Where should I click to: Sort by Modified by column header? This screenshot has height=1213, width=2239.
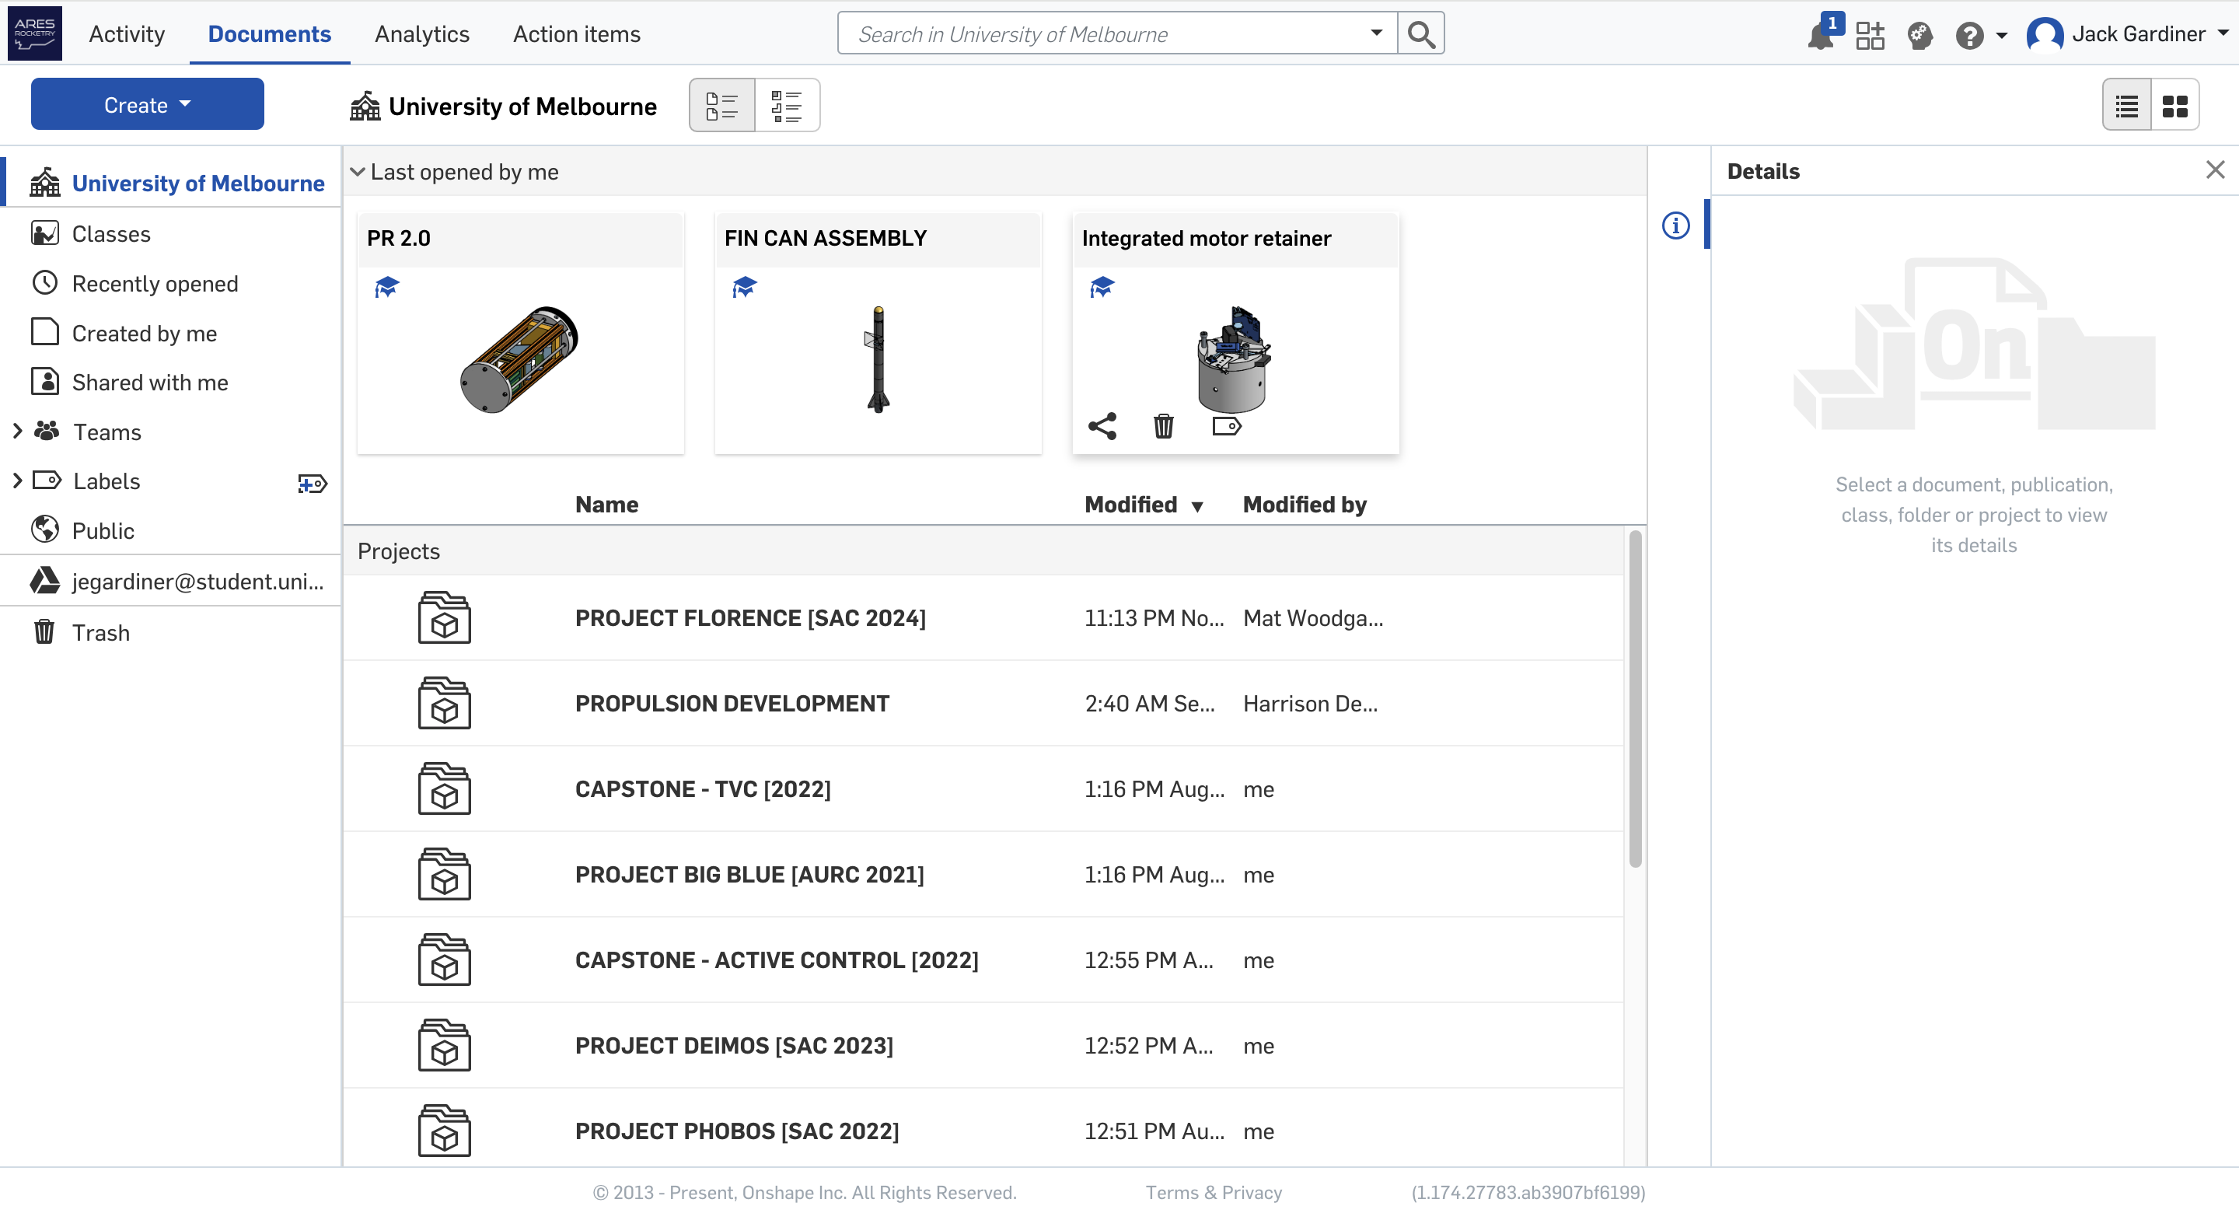coord(1304,505)
